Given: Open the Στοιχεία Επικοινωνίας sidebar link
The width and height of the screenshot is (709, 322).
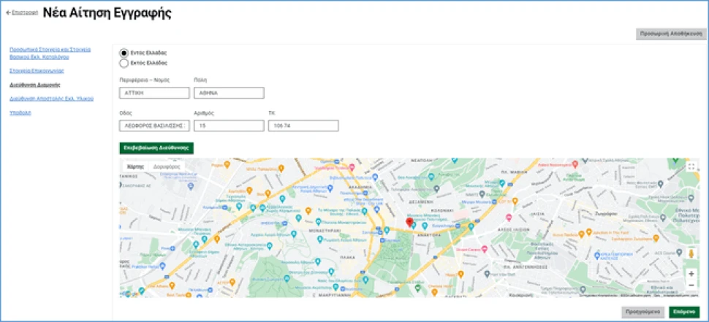Looking at the screenshot, I should coord(37,71).
